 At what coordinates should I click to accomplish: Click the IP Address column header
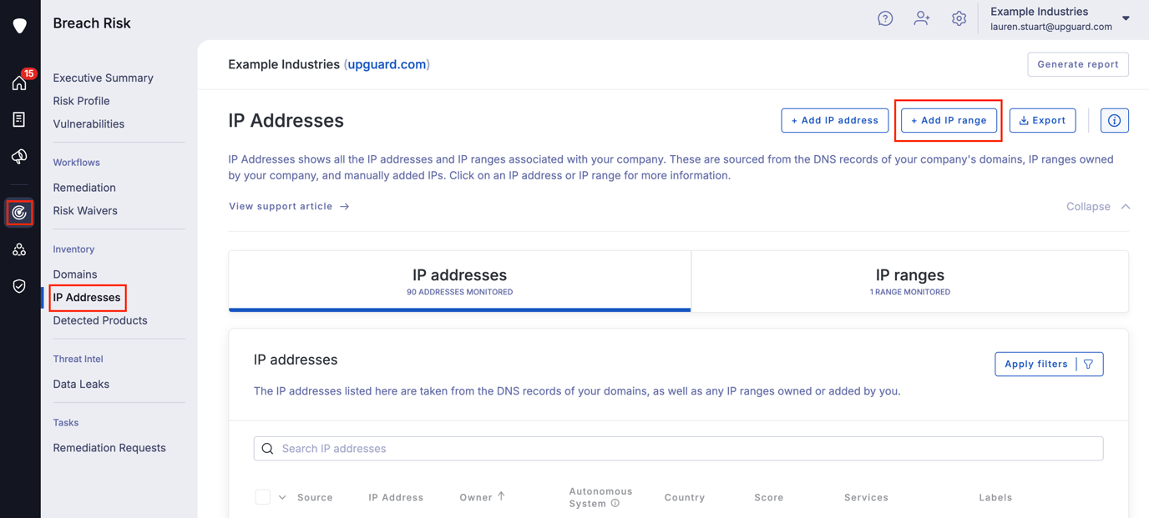click(x=396, y=498)
